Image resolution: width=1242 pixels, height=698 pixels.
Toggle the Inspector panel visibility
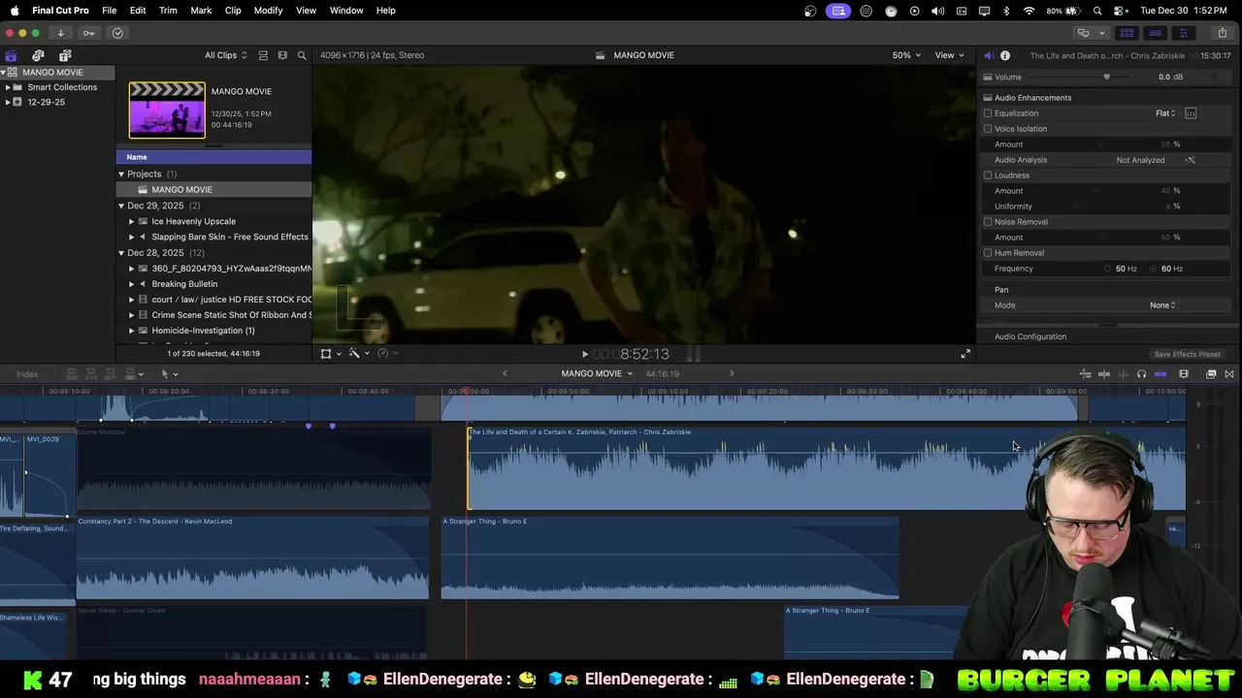point(1183,33)
